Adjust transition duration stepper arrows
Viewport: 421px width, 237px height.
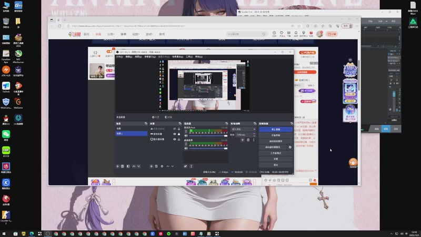coord(254,135)
